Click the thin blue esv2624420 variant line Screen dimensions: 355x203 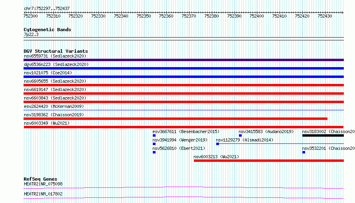coord(183,110)
